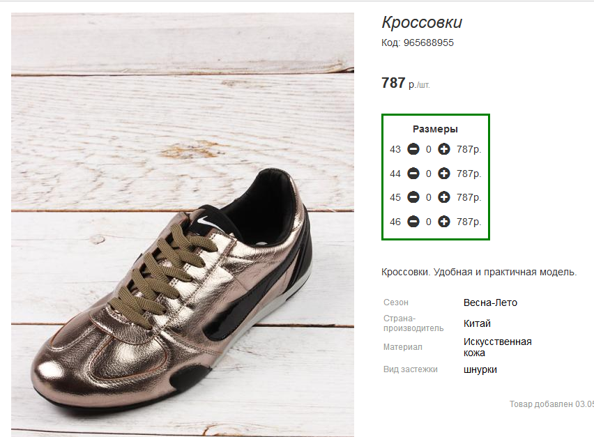Increase quantity for size 46

click(x=443, y=222)
